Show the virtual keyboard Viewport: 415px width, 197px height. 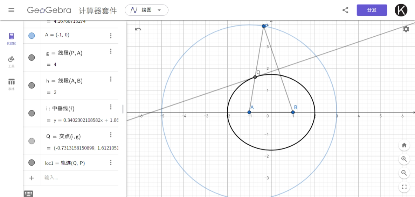pos(28,194)
